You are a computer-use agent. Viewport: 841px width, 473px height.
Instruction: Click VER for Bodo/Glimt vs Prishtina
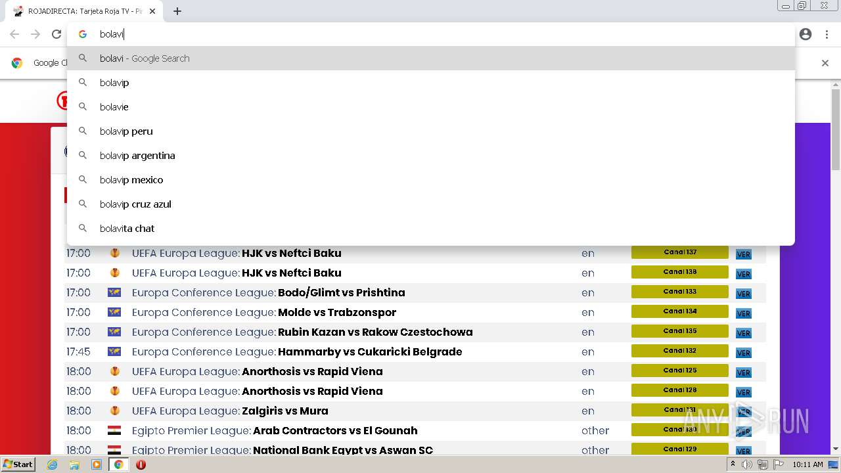743,294
